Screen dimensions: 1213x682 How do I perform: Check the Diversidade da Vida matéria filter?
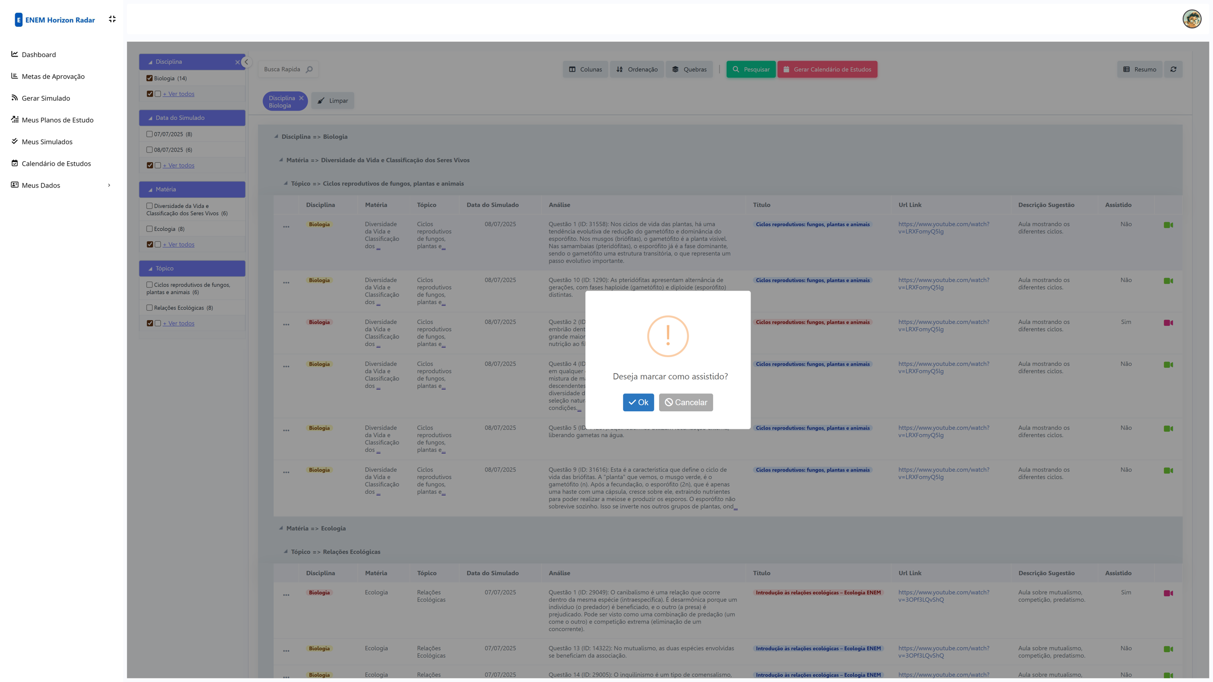150,206
